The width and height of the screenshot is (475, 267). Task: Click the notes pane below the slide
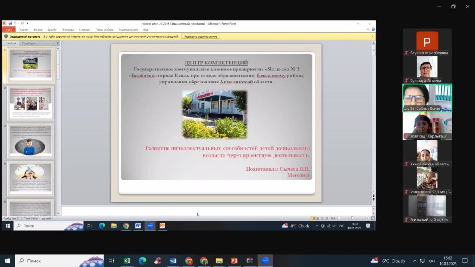tap(217, 211)
